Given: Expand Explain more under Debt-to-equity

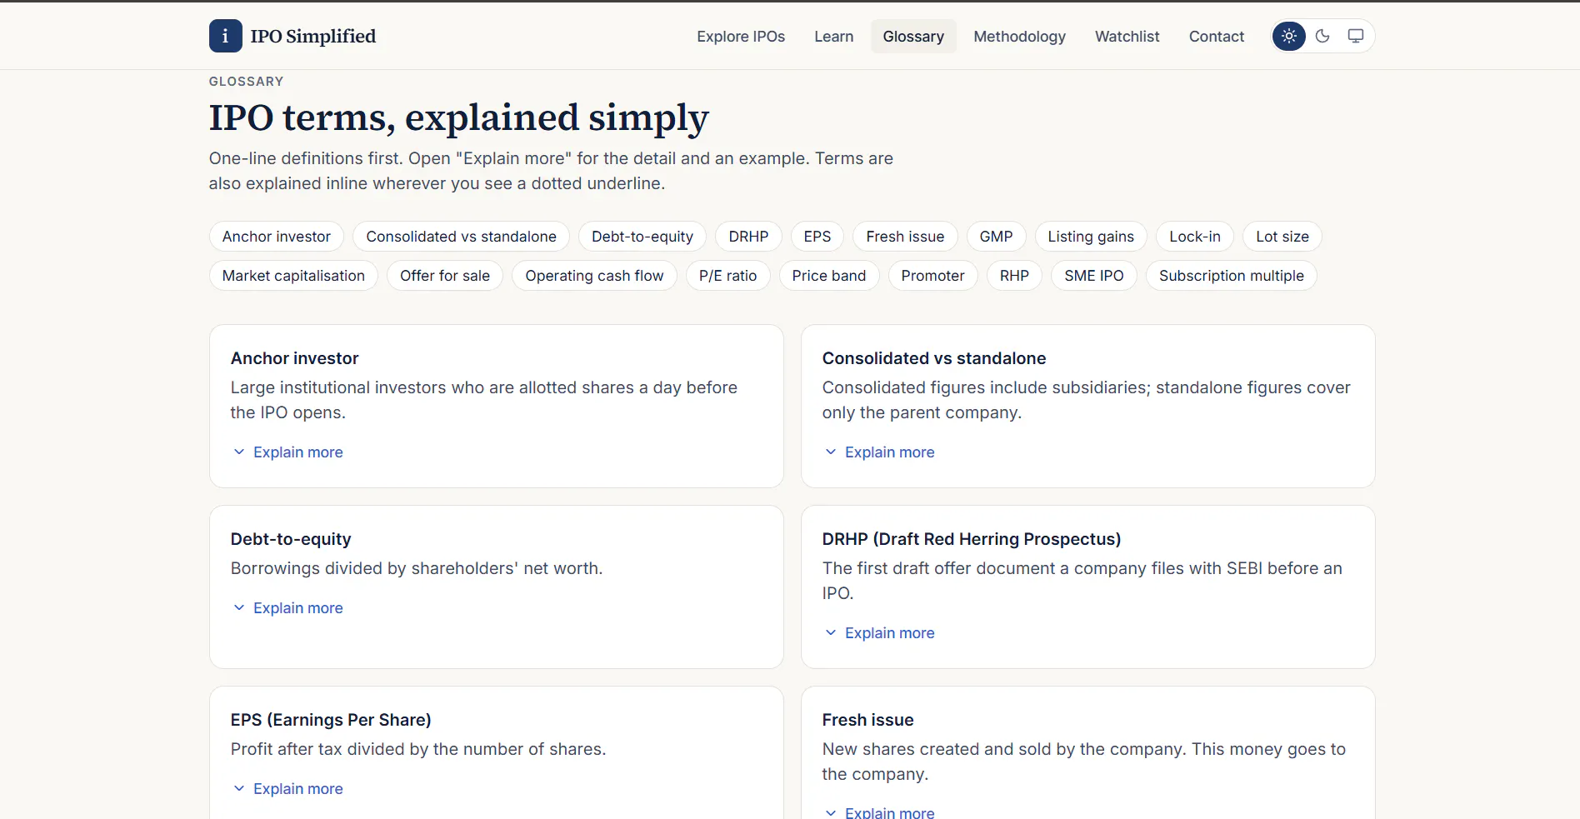Looking at the screenshot, I should (x=287, y=608).
